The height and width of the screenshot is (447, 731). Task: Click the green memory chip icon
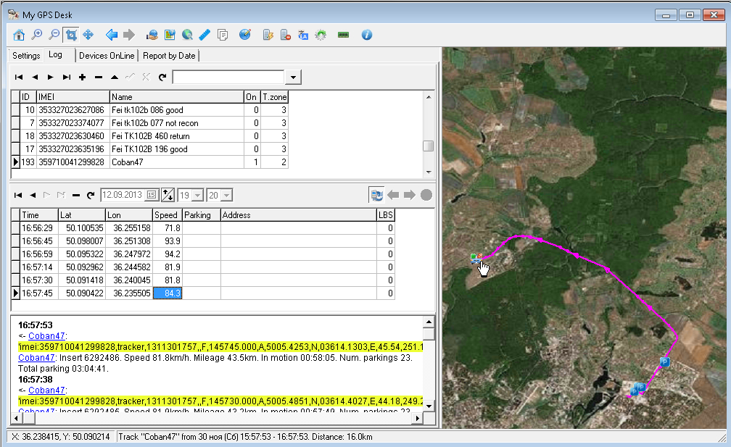[343, 35]
